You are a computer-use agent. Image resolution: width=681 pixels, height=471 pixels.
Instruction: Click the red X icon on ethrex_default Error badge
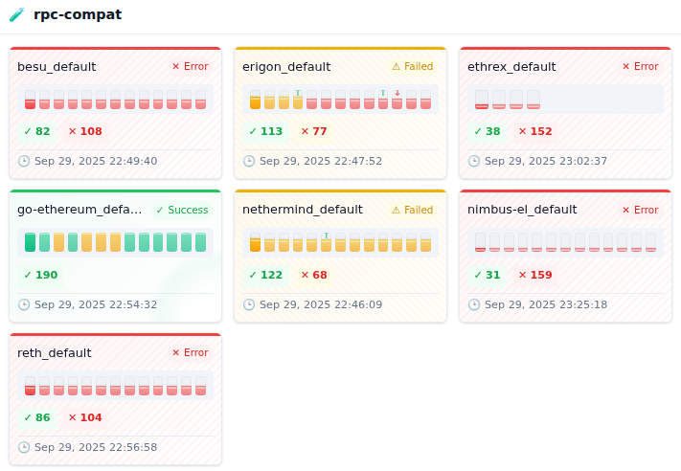626,67
